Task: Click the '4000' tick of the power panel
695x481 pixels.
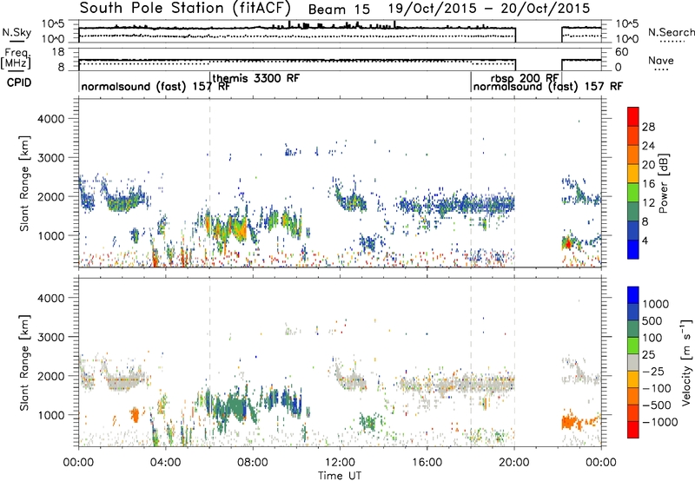Action: (51, 119)
